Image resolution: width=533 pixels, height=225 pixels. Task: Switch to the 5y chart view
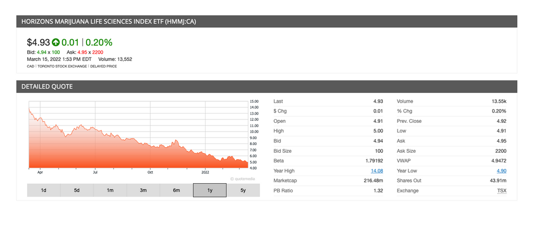[243, 190]
